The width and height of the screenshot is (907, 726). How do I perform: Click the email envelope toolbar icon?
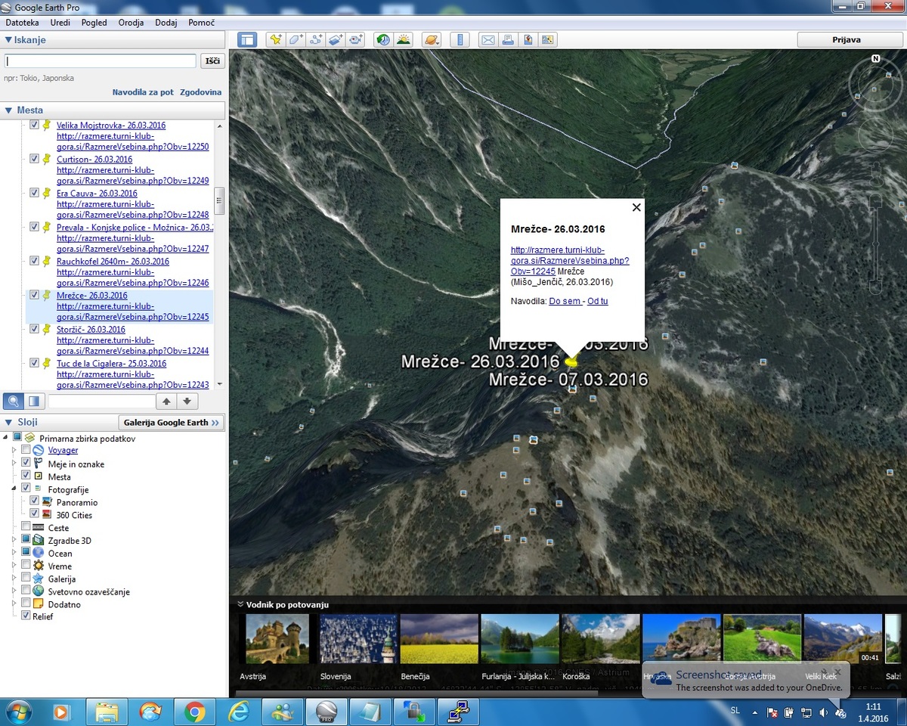tap(488, 40)
